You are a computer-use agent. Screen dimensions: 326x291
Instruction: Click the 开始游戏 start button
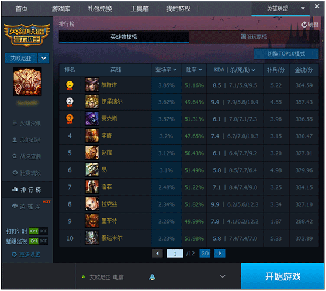pos(282,276)
